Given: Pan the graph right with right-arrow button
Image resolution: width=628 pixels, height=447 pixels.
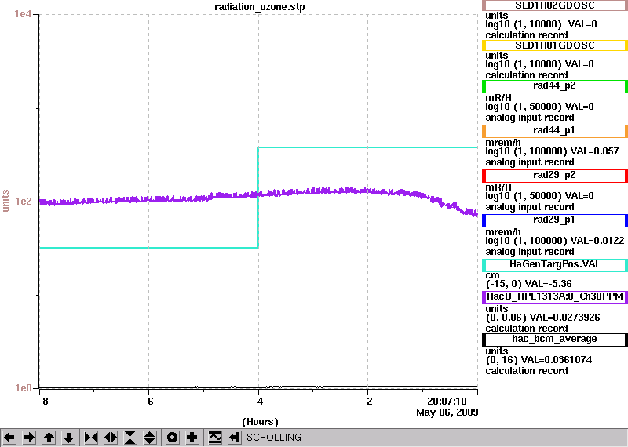Looking at the screenshot, I should coord(29,438).
